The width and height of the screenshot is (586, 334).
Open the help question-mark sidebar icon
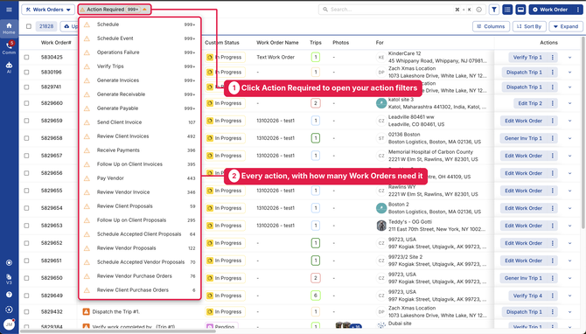point(9,295)
